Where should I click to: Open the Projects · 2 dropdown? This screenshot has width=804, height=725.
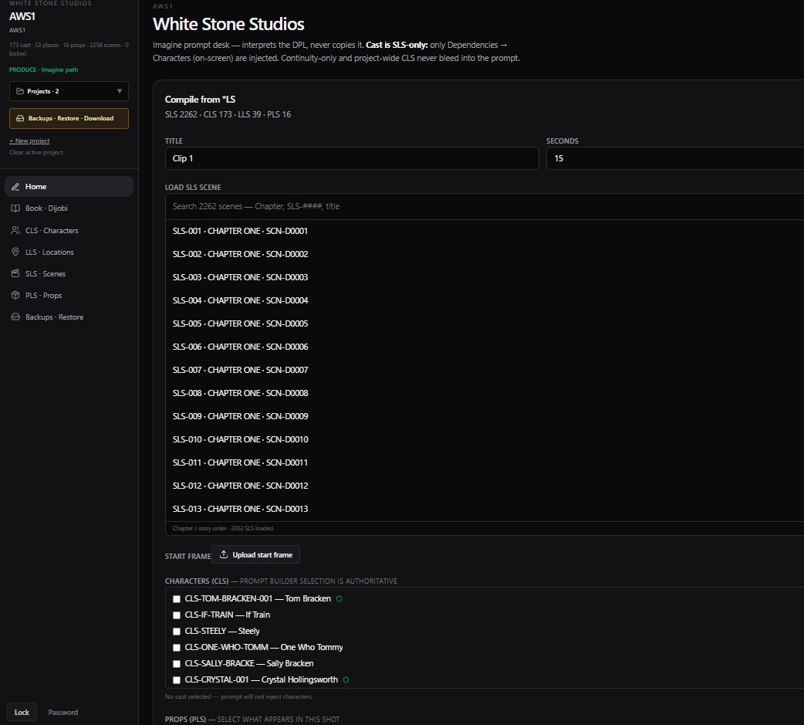(x=69, y=91)
